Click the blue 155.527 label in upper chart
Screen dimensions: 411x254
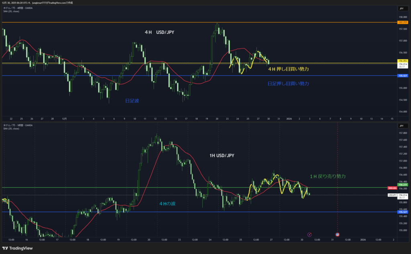click(403, 76)
